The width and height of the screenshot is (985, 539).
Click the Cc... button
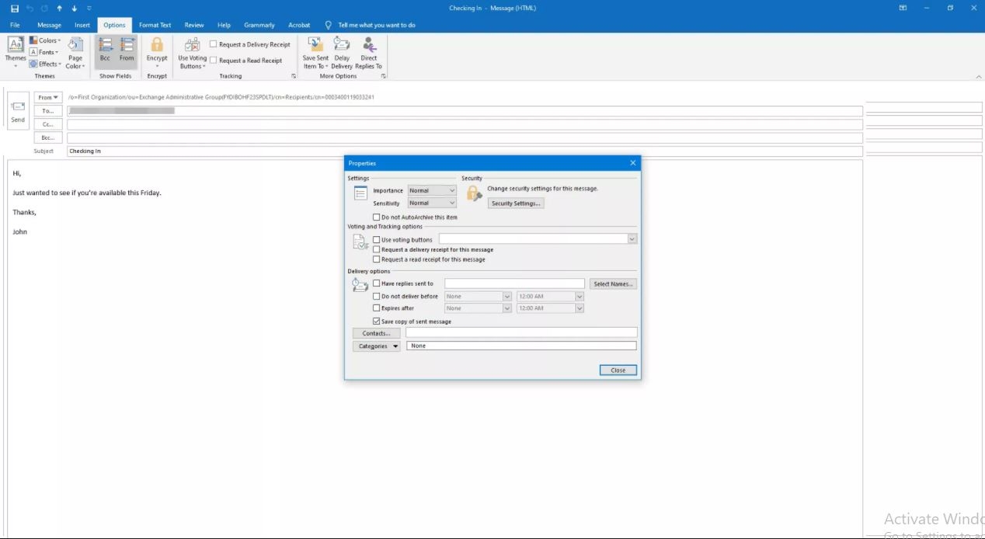[48, 124]
